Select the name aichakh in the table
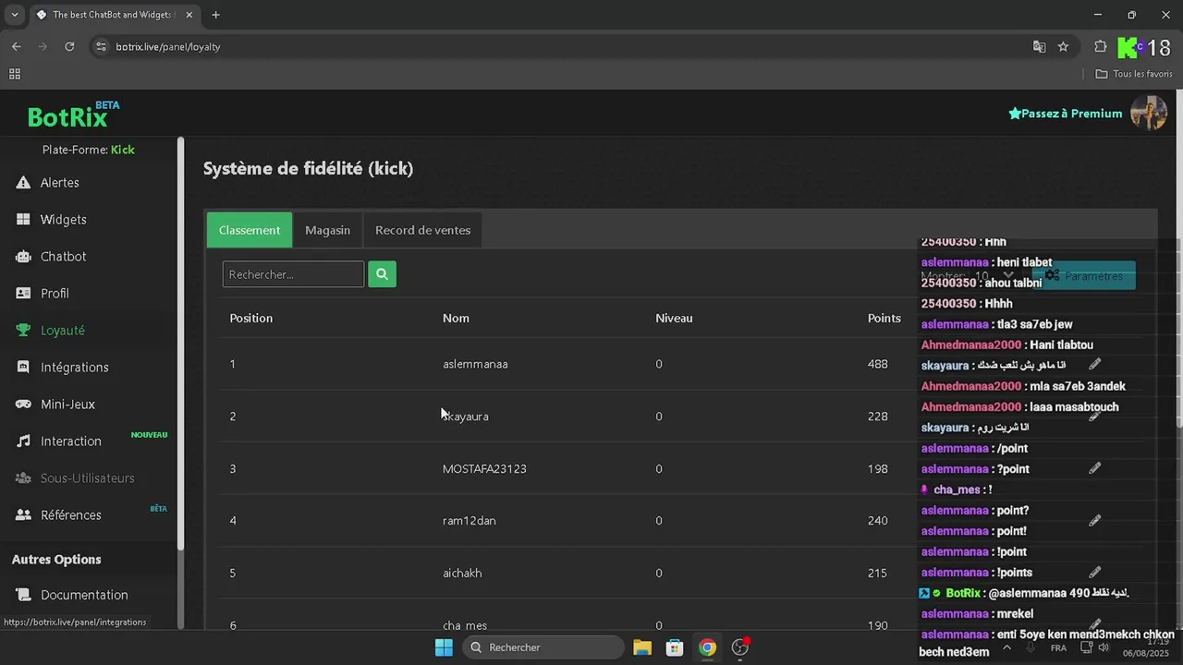Viewport: 1183px width, 665px height. [462, 573]
